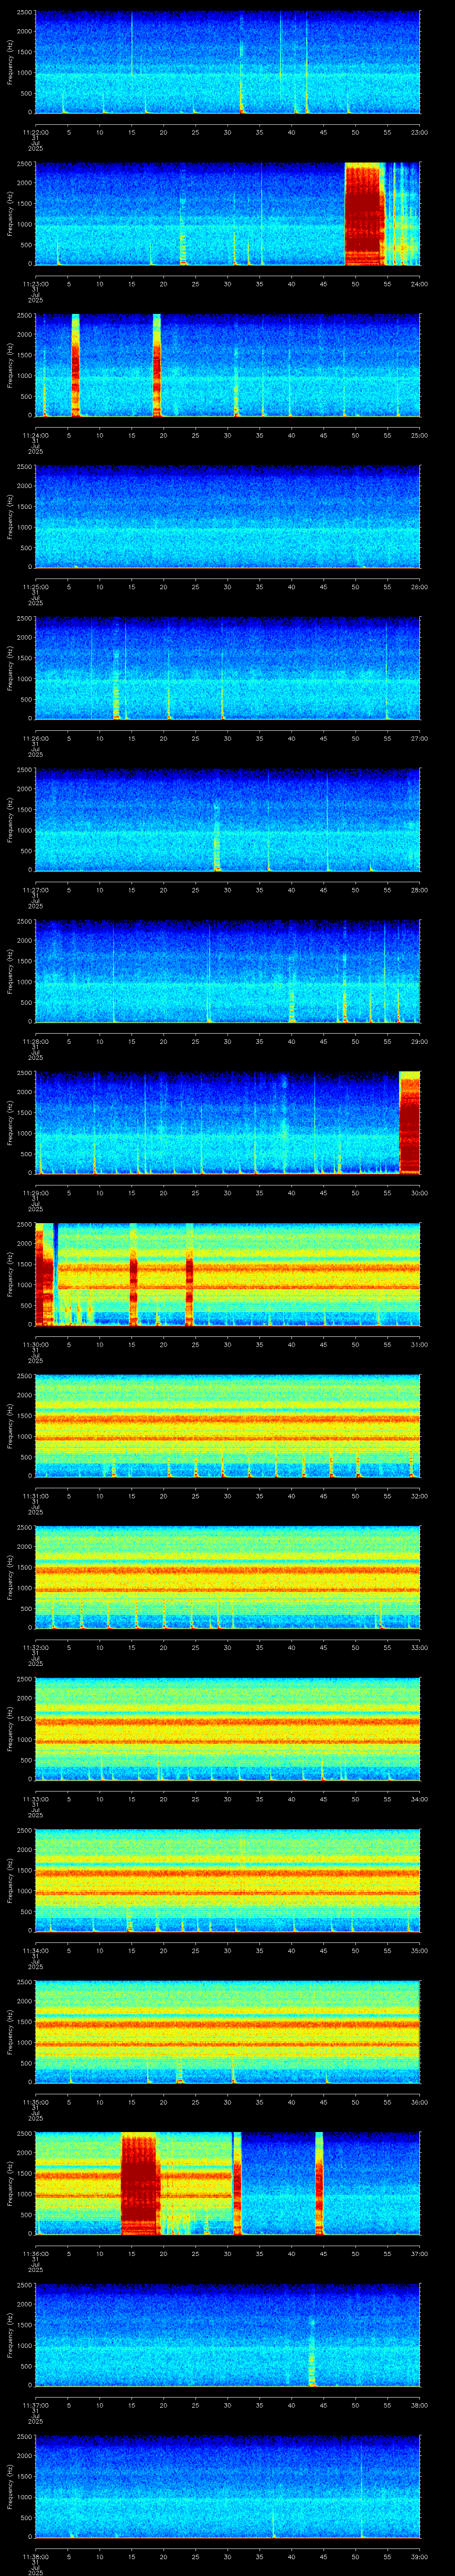Select the wide red burst in 11:36 spectrogram

tap(140, 2183)
